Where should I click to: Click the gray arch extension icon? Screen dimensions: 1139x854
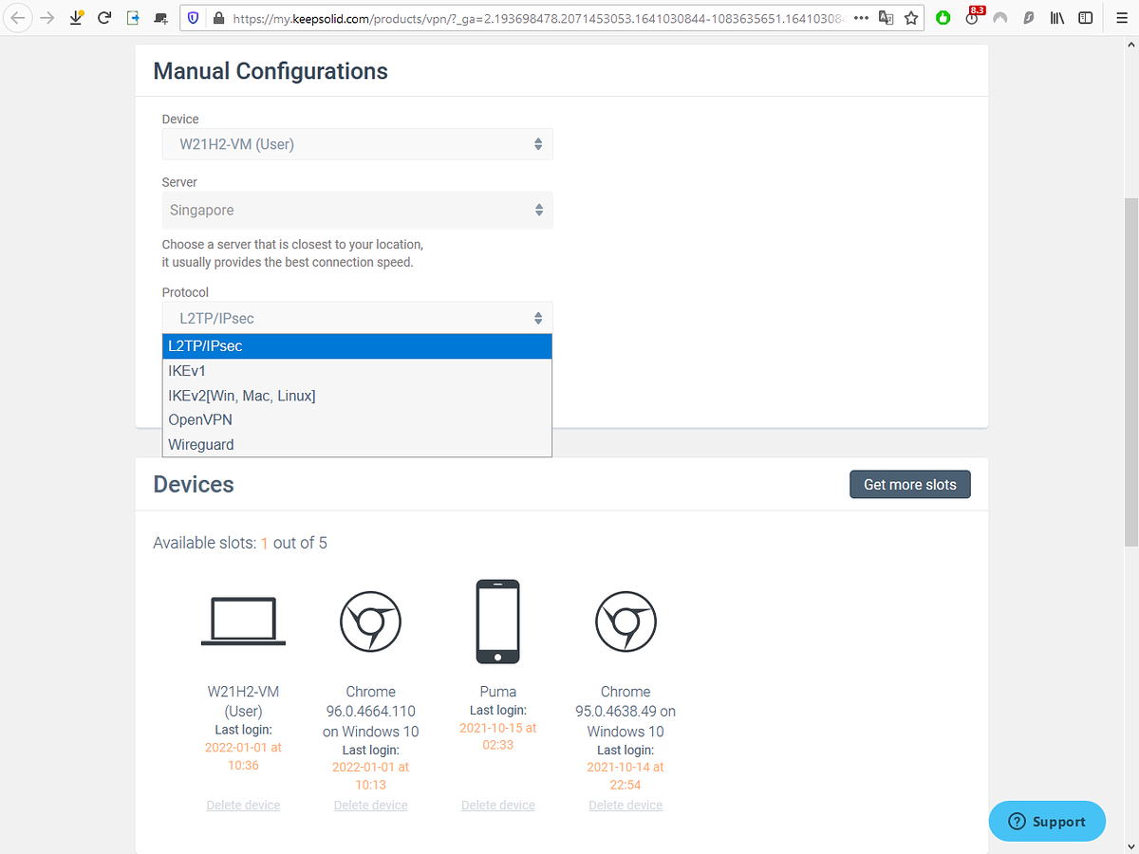point(999,17)
